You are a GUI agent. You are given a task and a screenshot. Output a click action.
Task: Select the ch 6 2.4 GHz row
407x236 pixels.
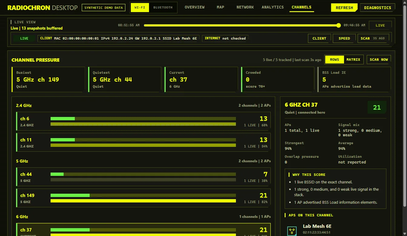(x=143, y=121)
